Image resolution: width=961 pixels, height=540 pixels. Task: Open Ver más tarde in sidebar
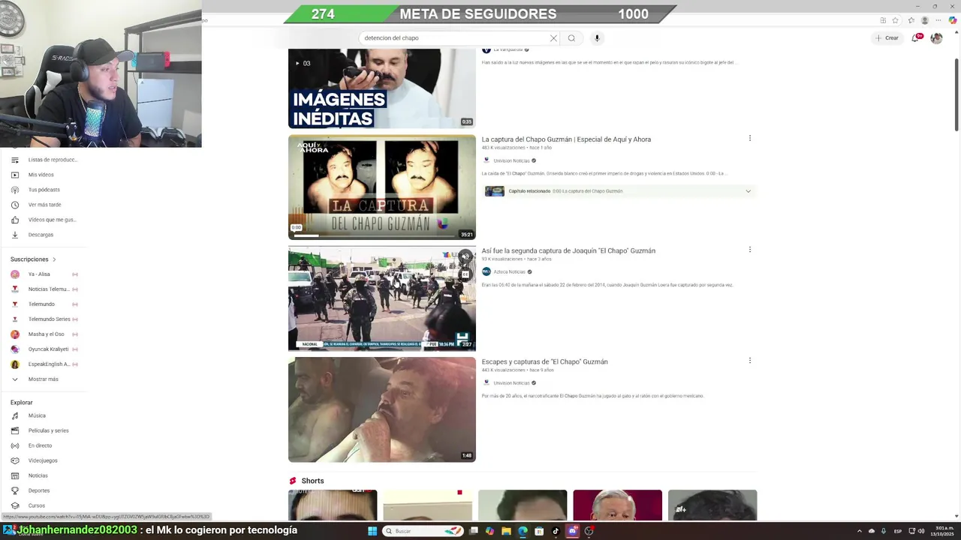pos(45,205)
